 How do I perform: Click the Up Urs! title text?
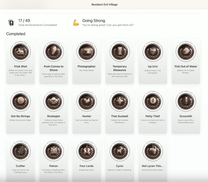click(153, 66)
